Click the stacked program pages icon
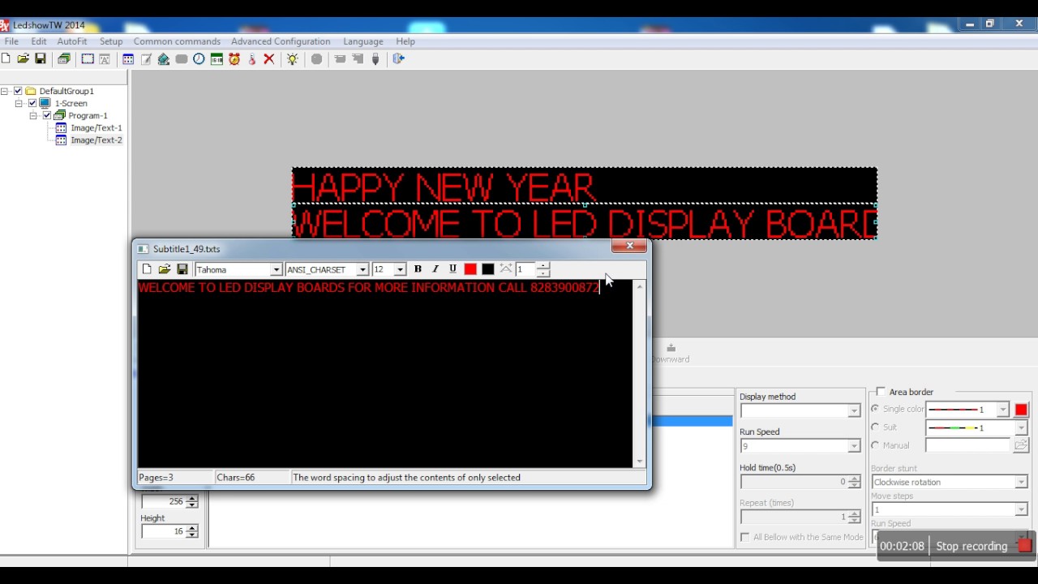Viewport: 1038px width, 584px height. click(x=64, y=59)
